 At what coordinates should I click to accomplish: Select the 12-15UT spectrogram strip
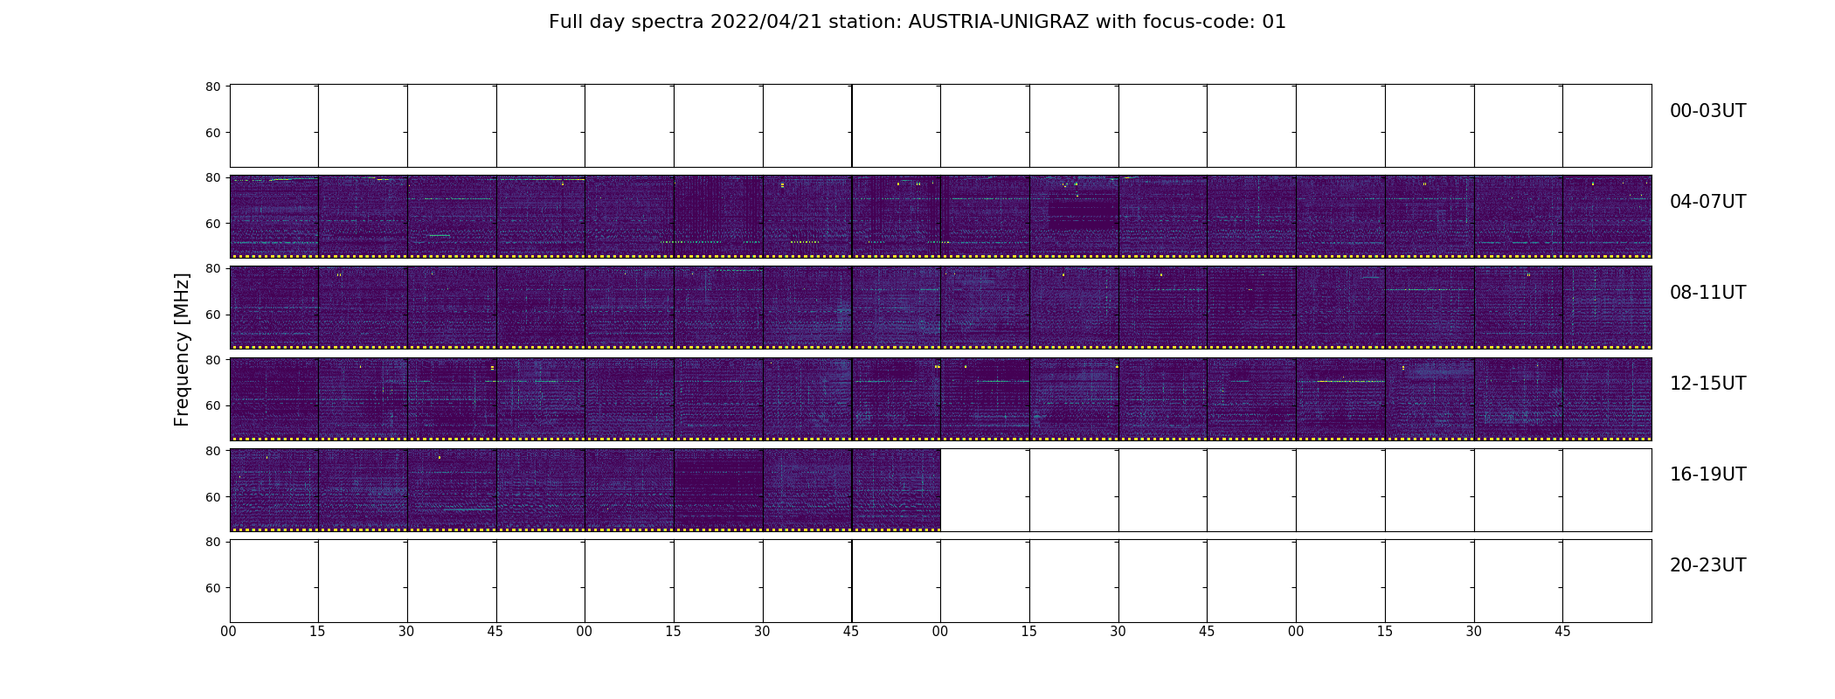pos(940,398)
